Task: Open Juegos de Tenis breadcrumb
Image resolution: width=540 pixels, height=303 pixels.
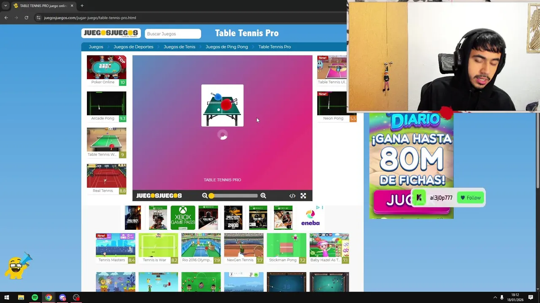Action: pos(179,47)
